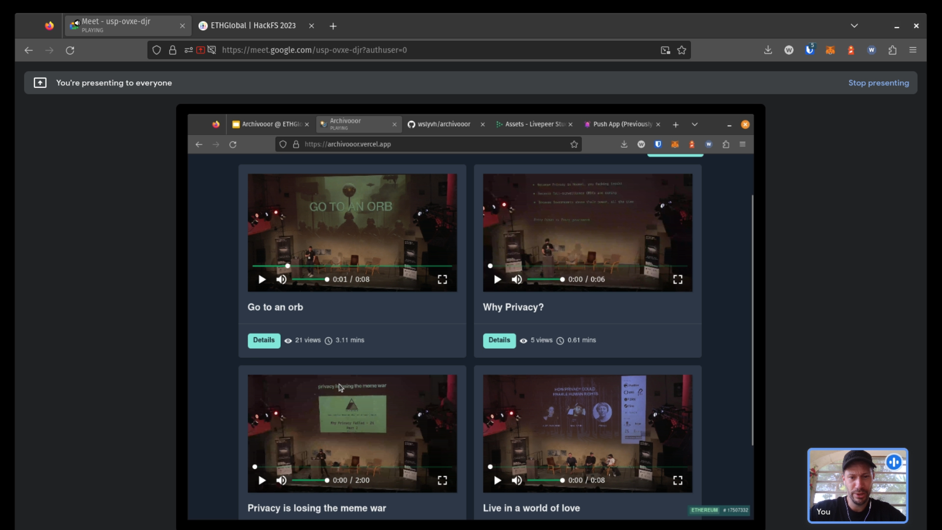
Task: Open the list all tabs dropdown
Action: pos(854,26)
